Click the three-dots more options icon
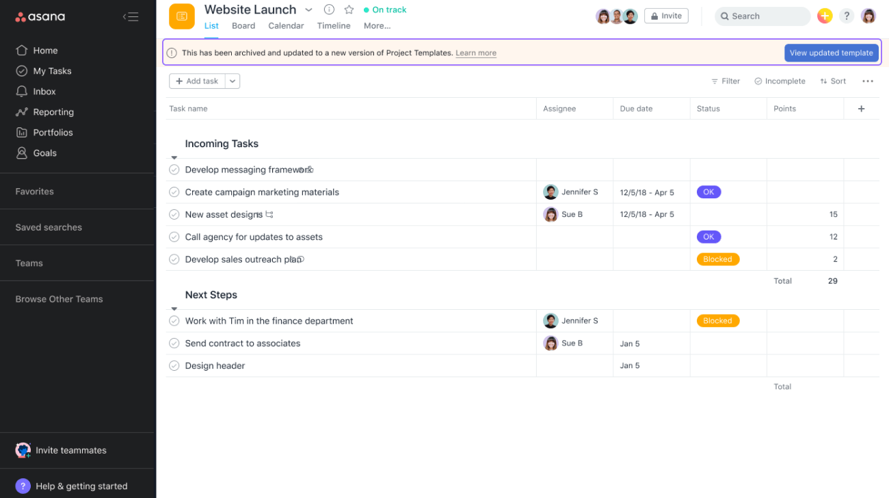This screenshot has width=889, height=498. coord(868,81)
